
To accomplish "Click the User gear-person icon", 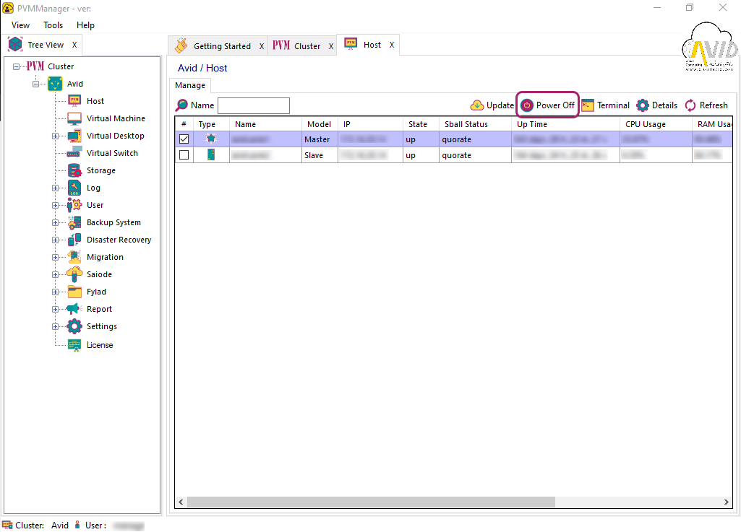I will coord(74,205).
